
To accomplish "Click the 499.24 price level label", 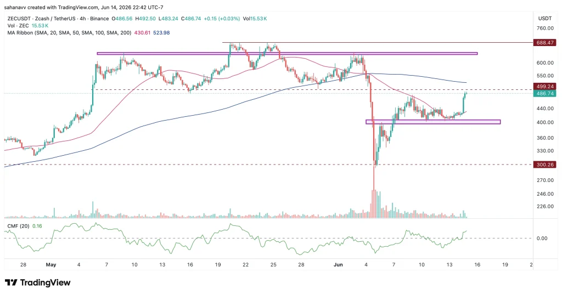I will point(545,86).
